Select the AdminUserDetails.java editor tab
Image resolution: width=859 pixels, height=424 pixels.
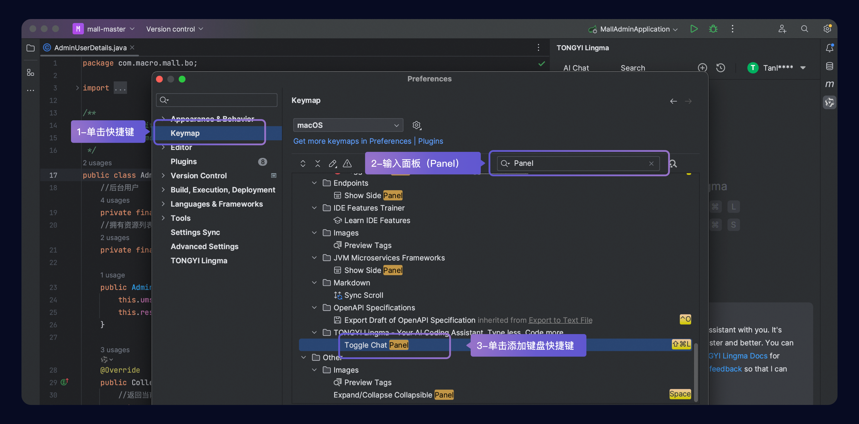(90, 48)
